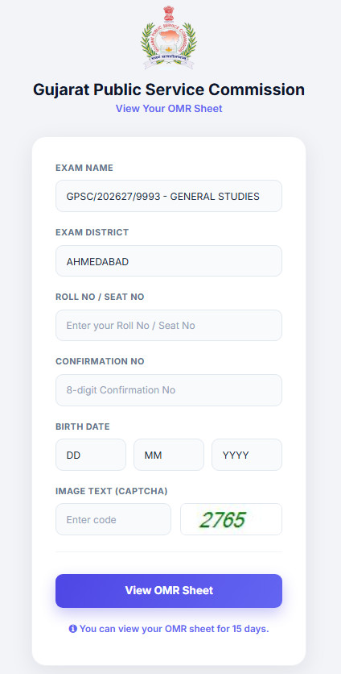
Task: Click the MM birth month field
Action: pos(169,455)
